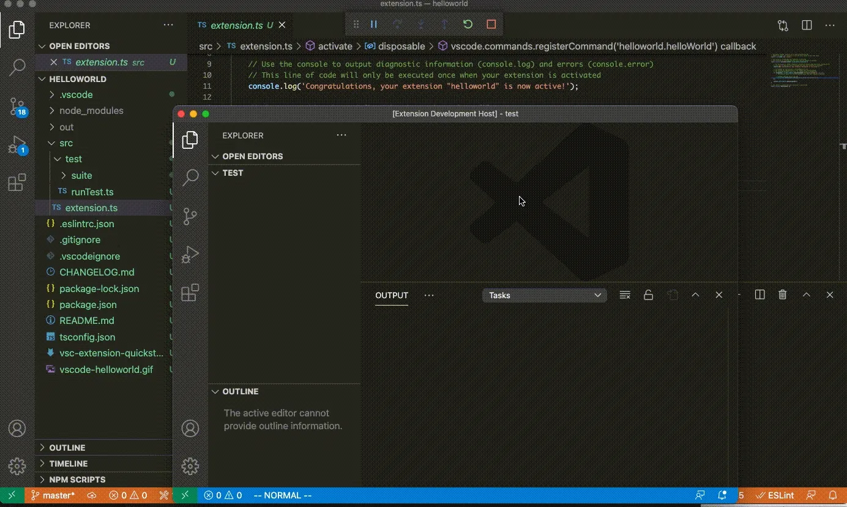Pause the debug session in toolbar
Viewport: 847px width, 507px height.
(x=373, y=24)
